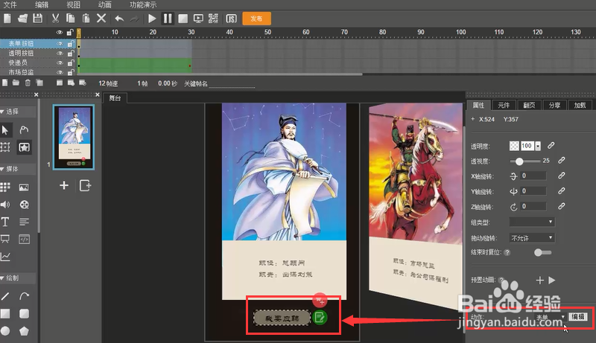Play the animation

tap(152, 18)
